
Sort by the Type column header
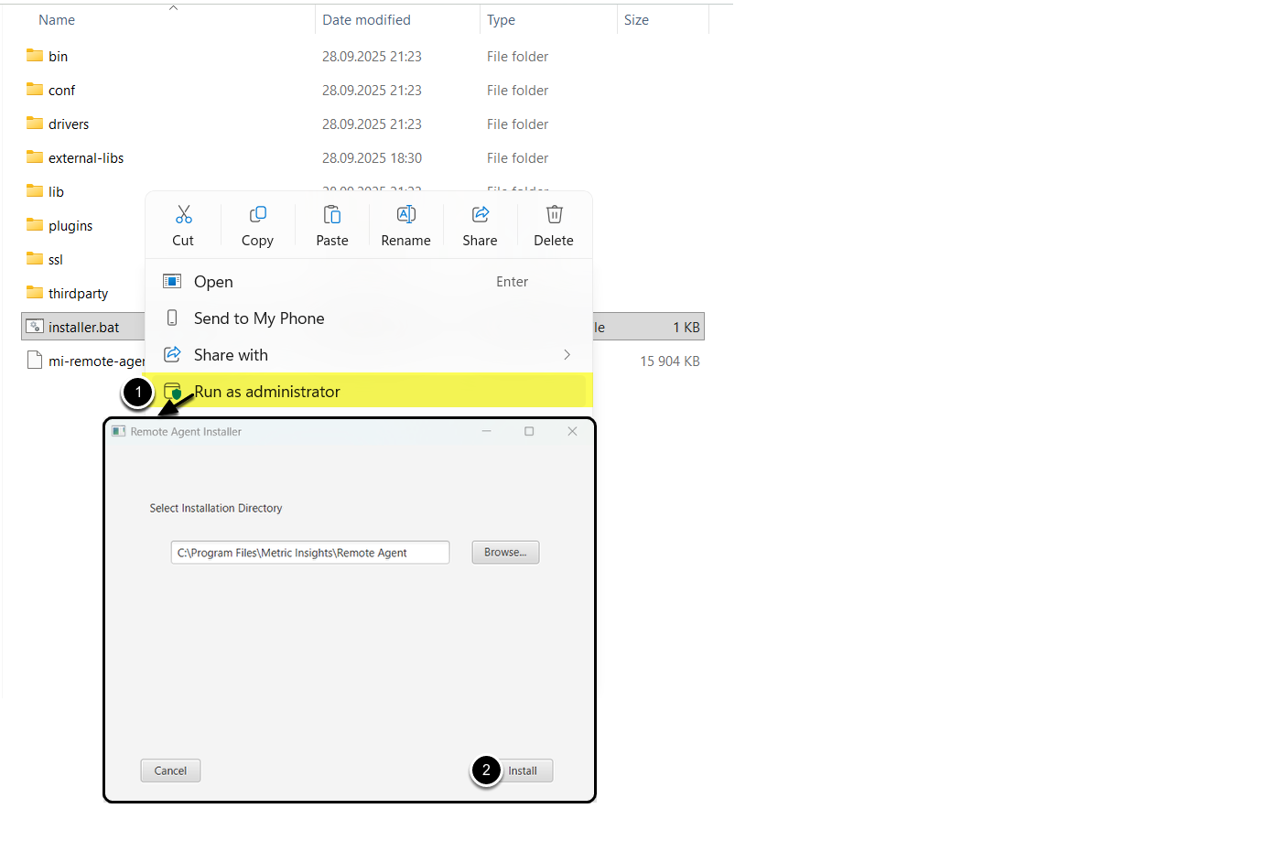click(x=501, y=20)
